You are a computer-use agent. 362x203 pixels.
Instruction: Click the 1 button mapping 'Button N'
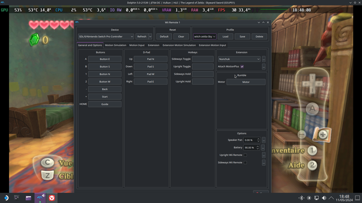pyautogui.click(x=105, y=74)
